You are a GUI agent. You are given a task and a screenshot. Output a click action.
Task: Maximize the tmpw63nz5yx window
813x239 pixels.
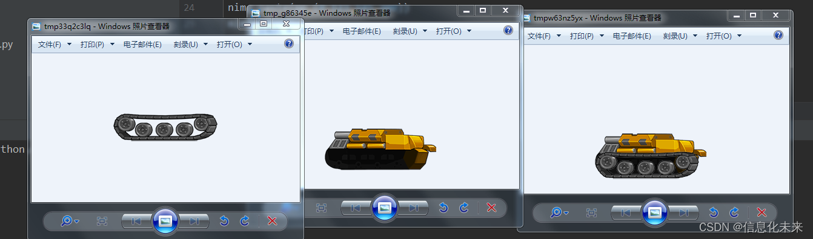753,15
